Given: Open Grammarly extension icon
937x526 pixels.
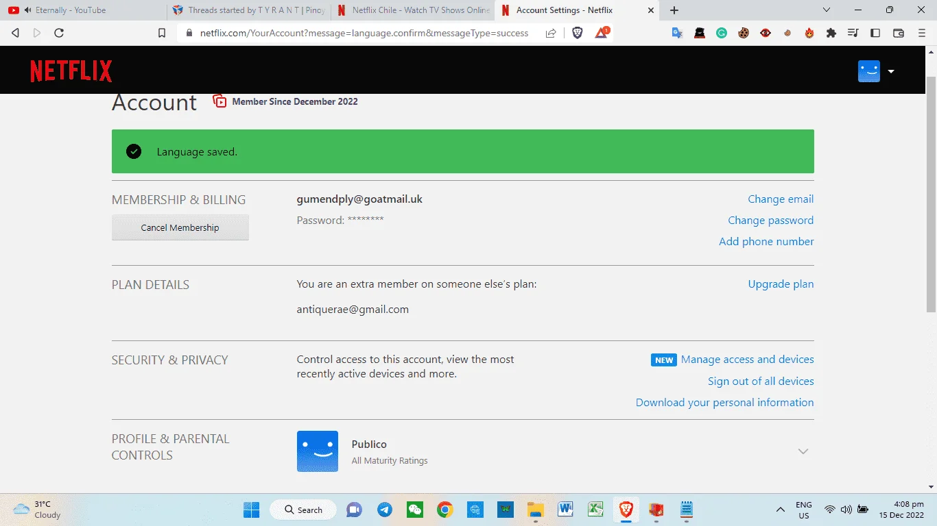Looking at the screenshot, I should tap(722, 33).
